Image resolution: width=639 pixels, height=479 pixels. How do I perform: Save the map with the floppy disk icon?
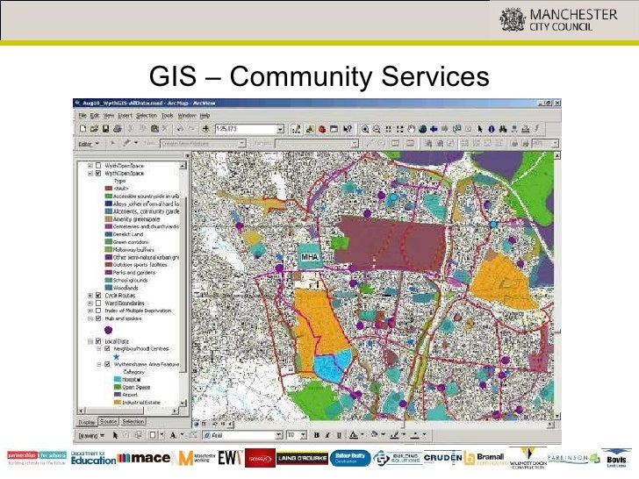tap(105, 129)
